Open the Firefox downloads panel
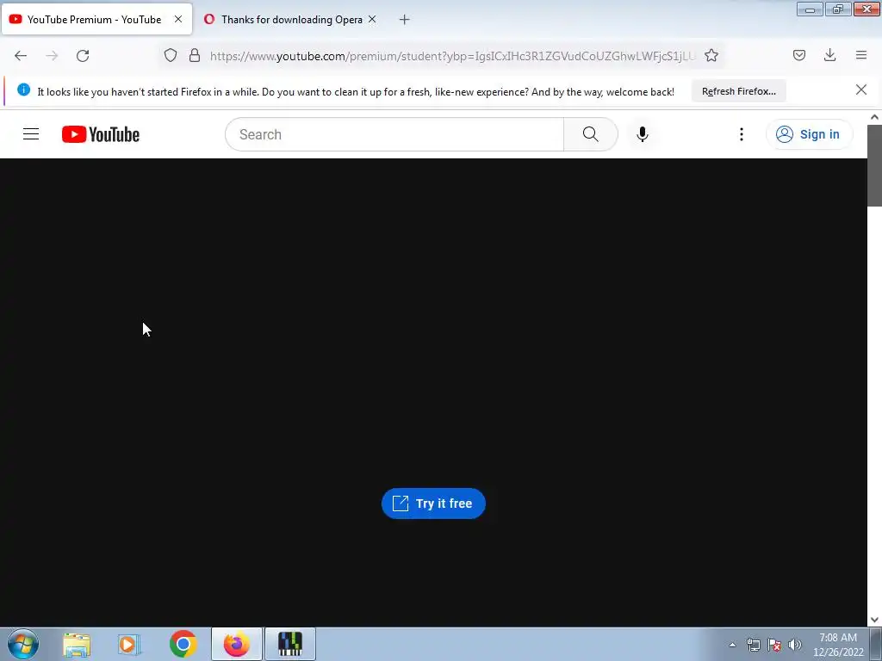Screen dimensions: 882x661 [829, 55]
